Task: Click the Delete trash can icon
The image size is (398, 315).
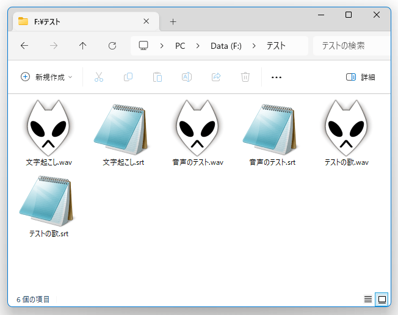Action: [x=245, y=77]
